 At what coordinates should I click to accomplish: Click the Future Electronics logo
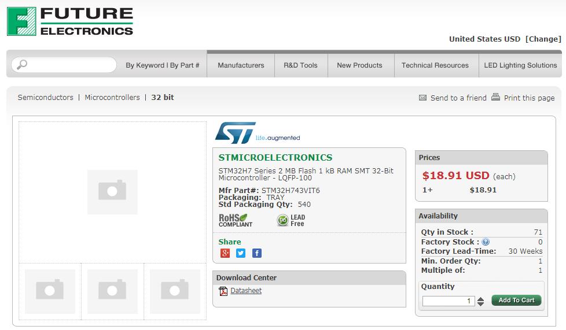point(70,21)
